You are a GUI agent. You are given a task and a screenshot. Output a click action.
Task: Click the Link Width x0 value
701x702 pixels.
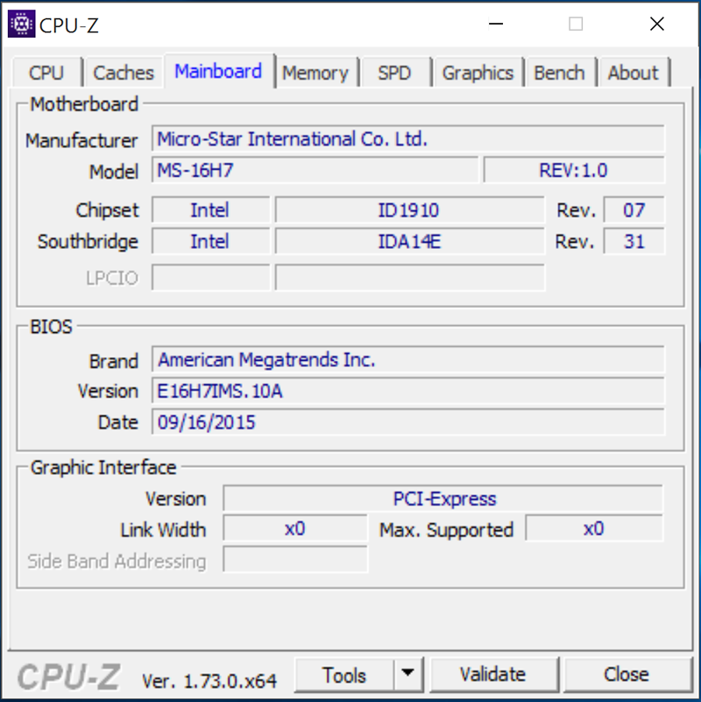(x=295, y=528)
